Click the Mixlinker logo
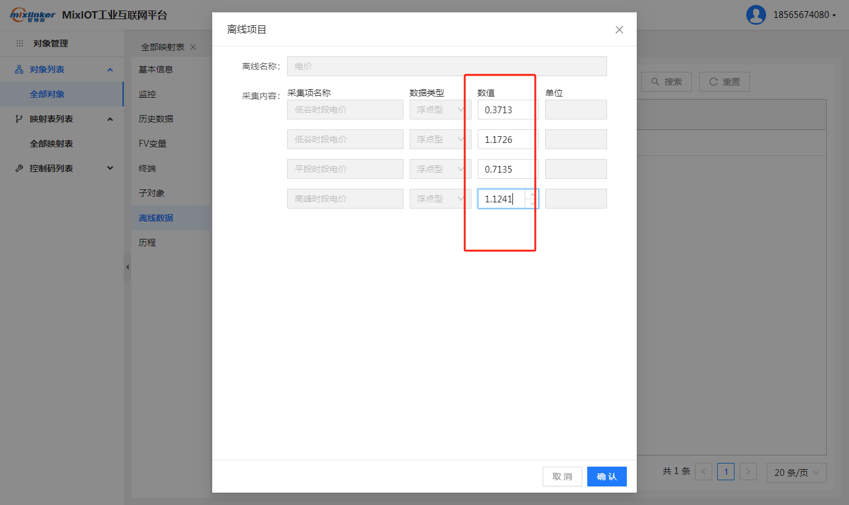The image size is (849, 505). pyautogui.click(x=33, y=15)
